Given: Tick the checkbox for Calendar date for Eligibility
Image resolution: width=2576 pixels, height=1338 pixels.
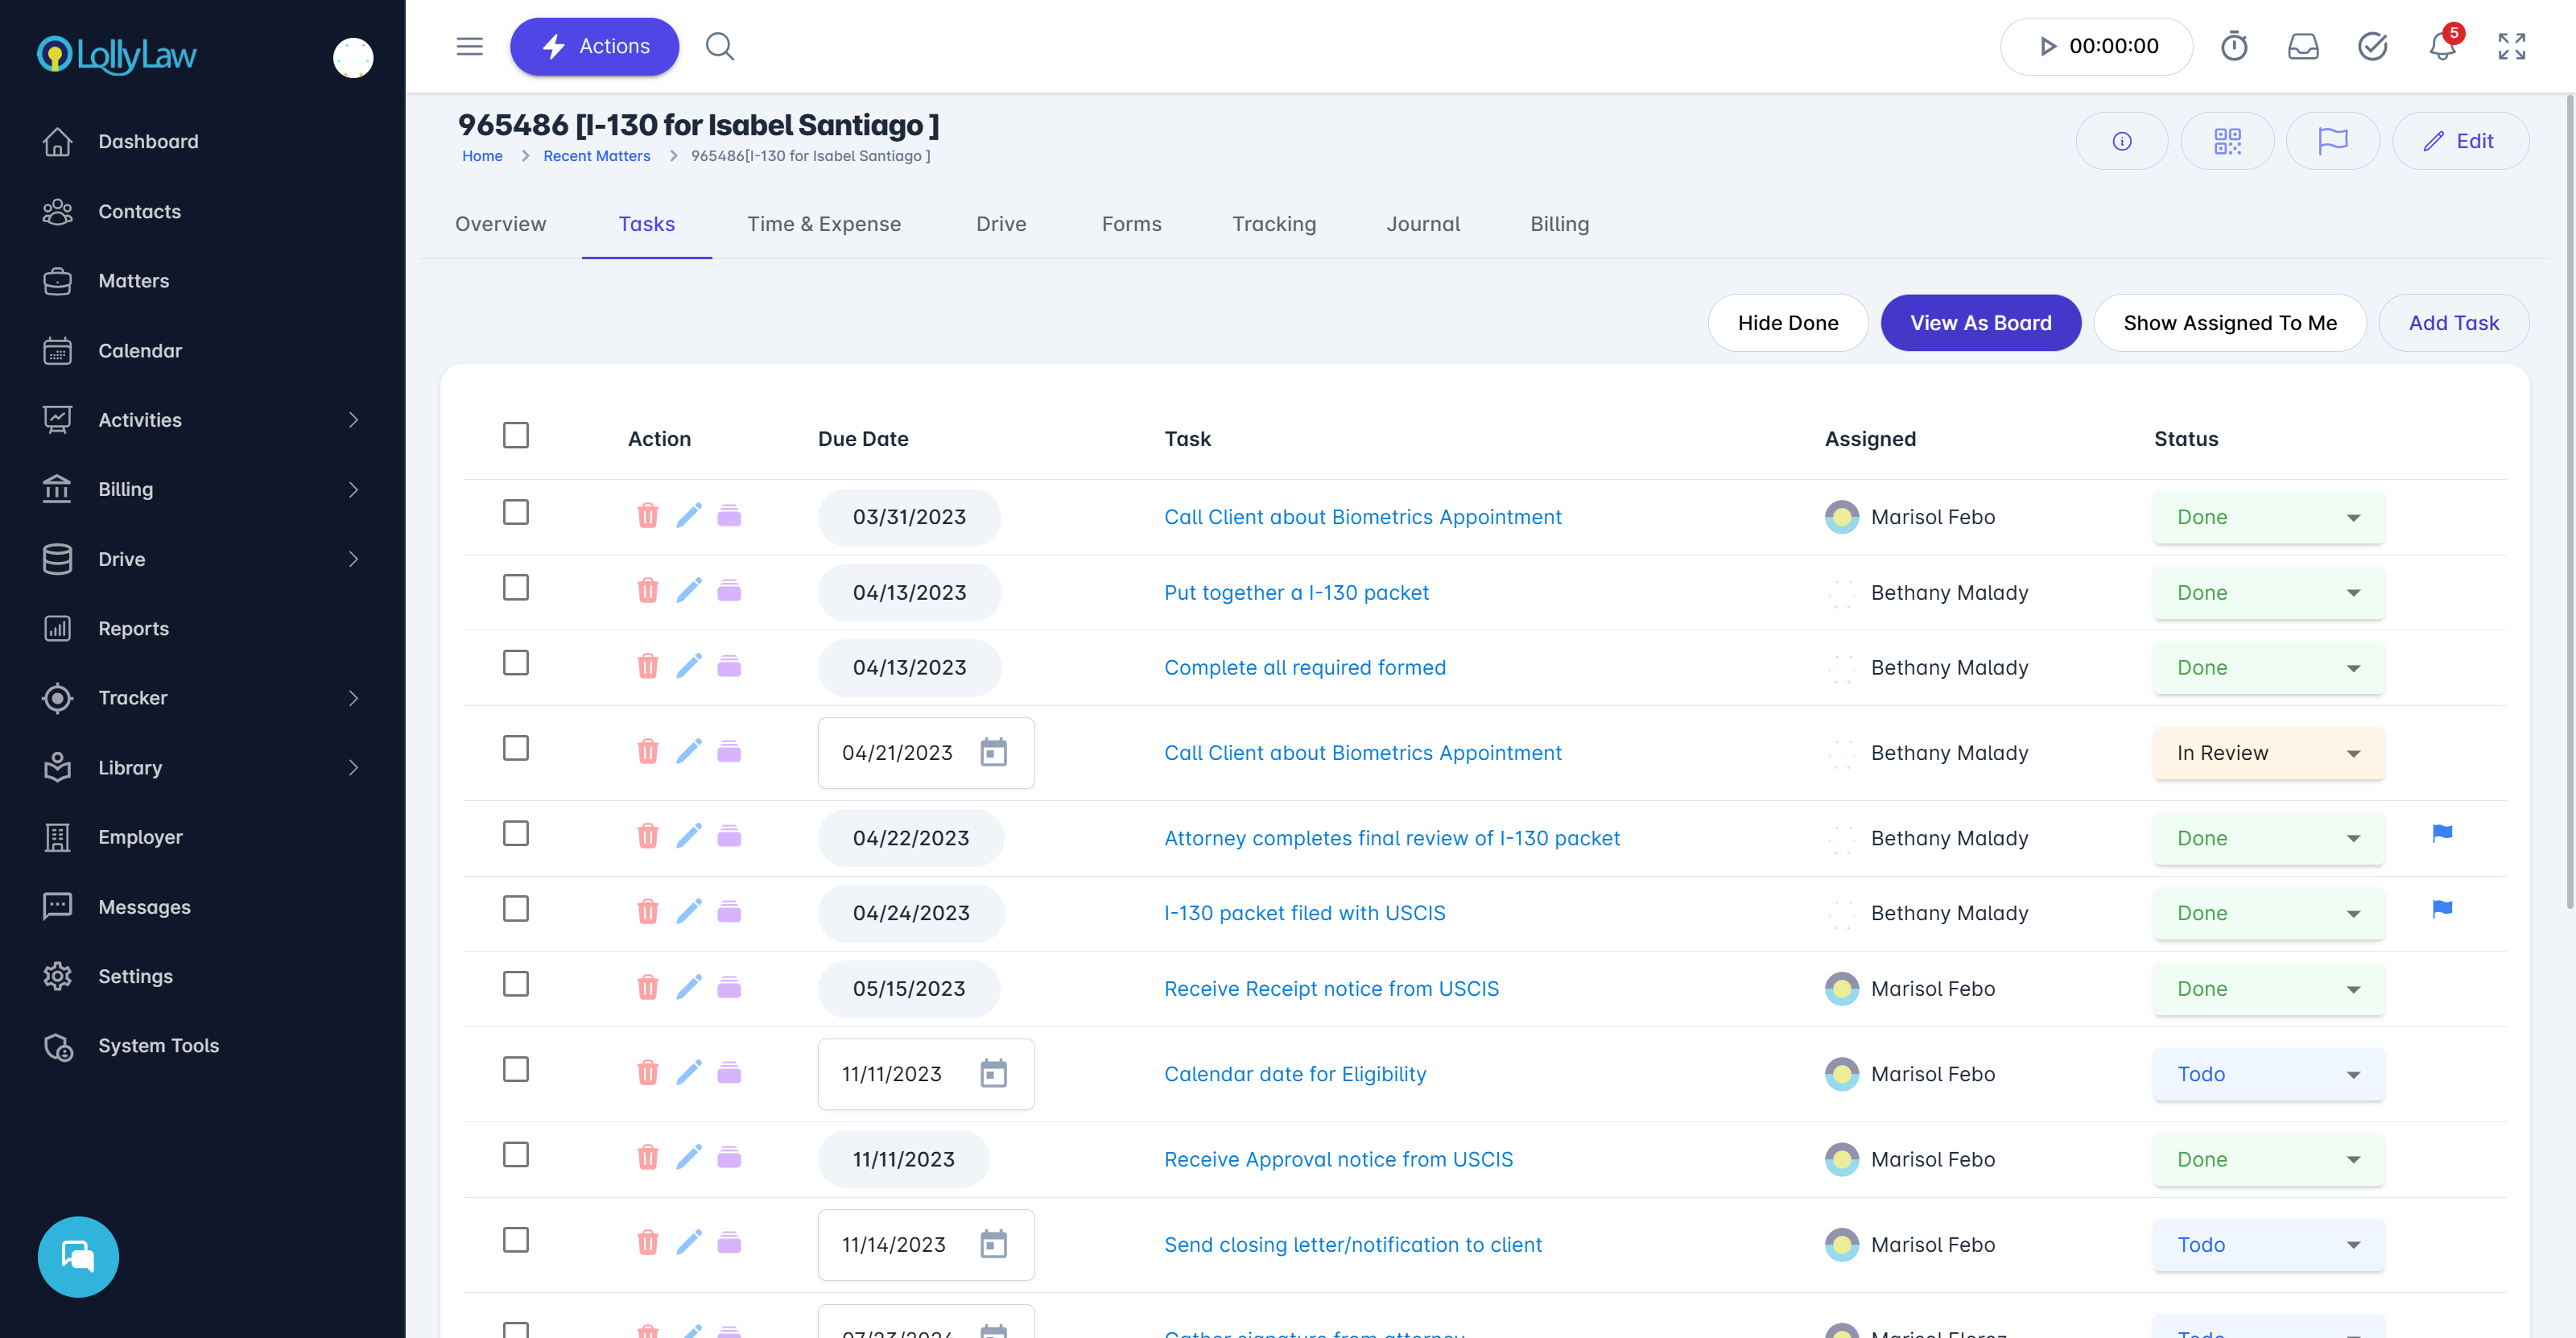Looking at the screenshot, I should click(515, 1070).
